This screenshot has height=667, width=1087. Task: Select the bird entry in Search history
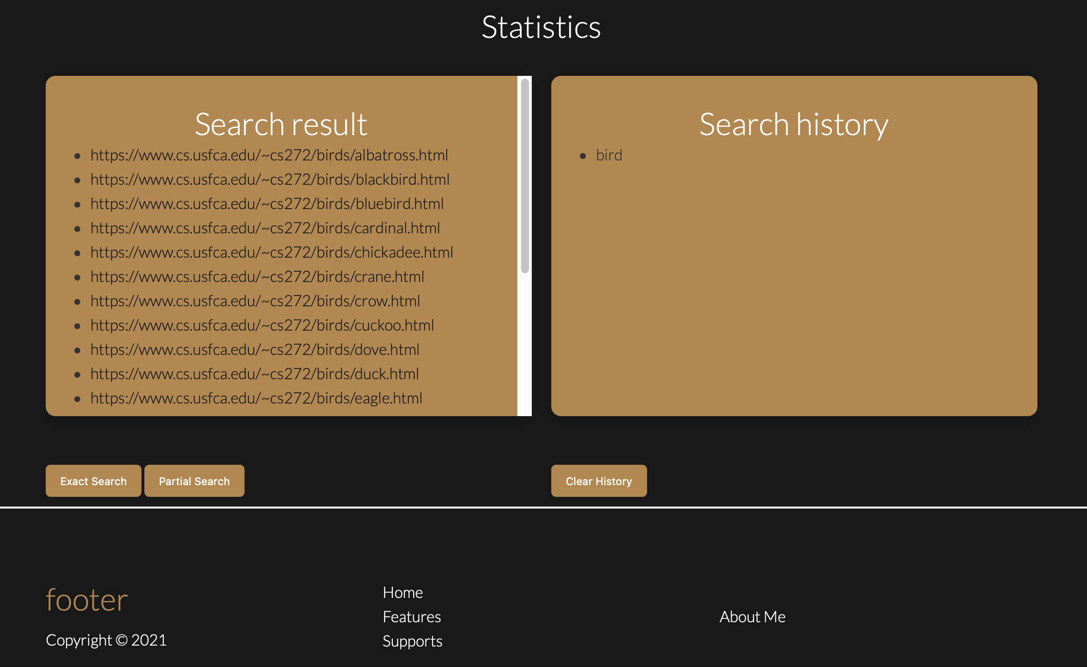pos(609,155)
